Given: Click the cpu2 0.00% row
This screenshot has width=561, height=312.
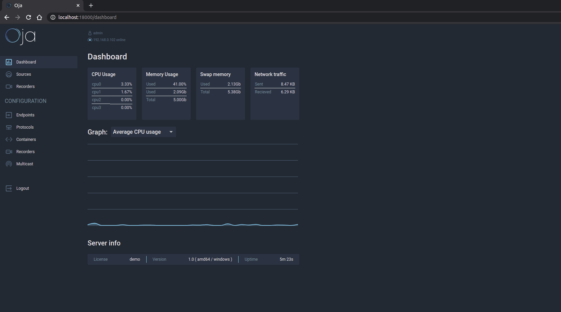Looking at the screenshot, I should click(x=112, y=100).
